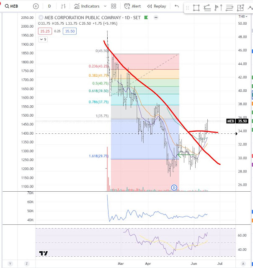253x268 pixels.
Task: Click the plus icon to compare symbols
Action: [x=36, y=6]
